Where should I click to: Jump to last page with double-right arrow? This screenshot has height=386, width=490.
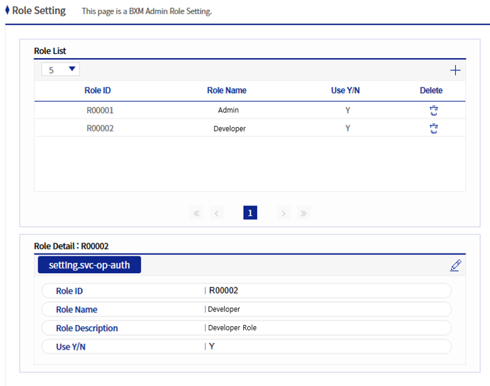point(303,213)
